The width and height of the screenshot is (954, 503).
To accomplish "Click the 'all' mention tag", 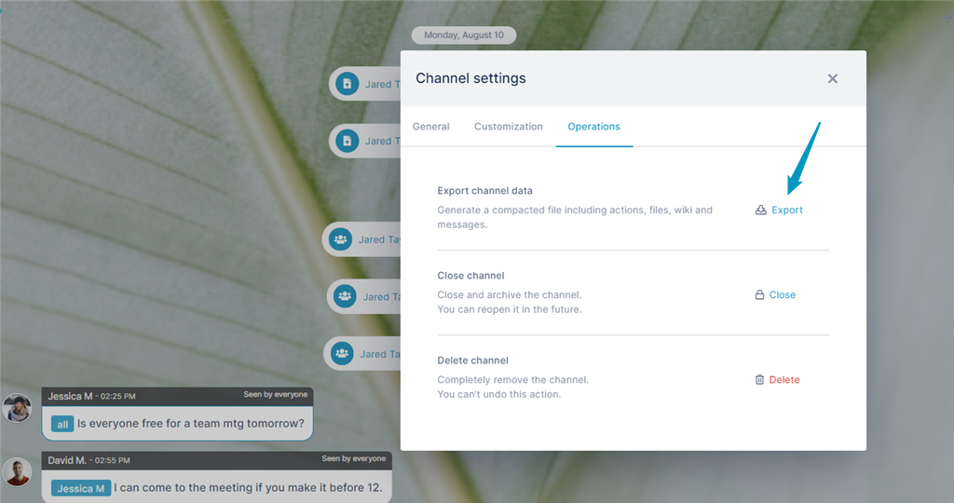I will pyautogui.click(x=62, y=424).
